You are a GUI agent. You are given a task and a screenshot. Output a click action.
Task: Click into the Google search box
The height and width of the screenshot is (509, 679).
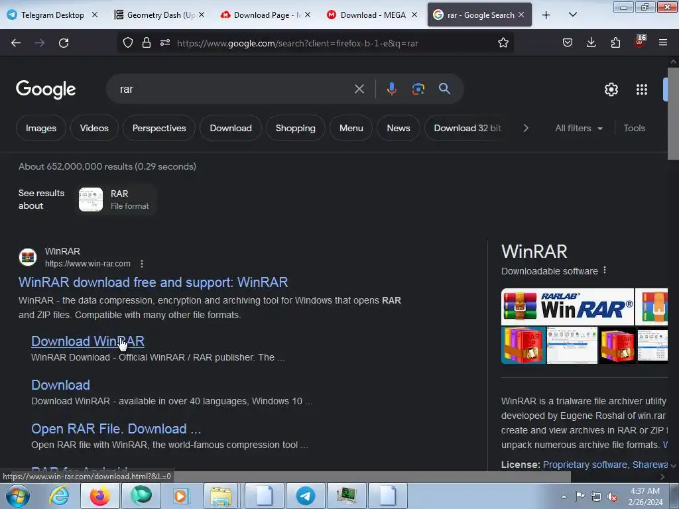[234, 89]
